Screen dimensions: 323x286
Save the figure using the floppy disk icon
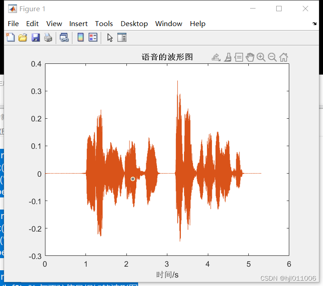pyautogui.click(x=35, y=38)
